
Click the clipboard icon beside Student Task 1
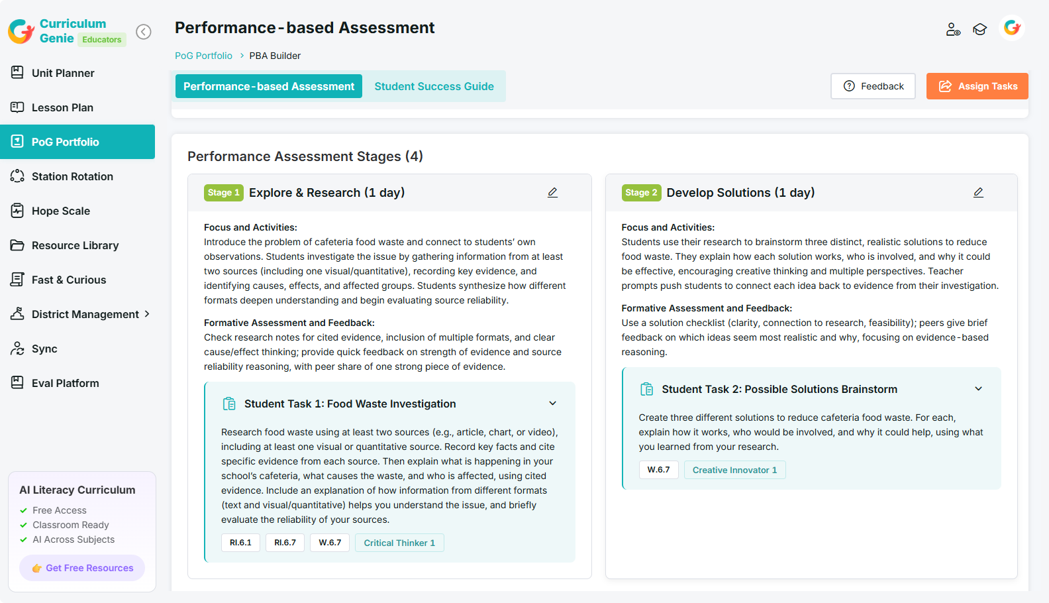pyautogui.click(x=229, y=404)
